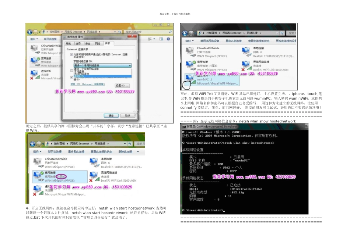Screen dimensions: 350x247
Task: Refresh the window with 禁用此网络设备 toolbar
Action: tap(282, 33)
